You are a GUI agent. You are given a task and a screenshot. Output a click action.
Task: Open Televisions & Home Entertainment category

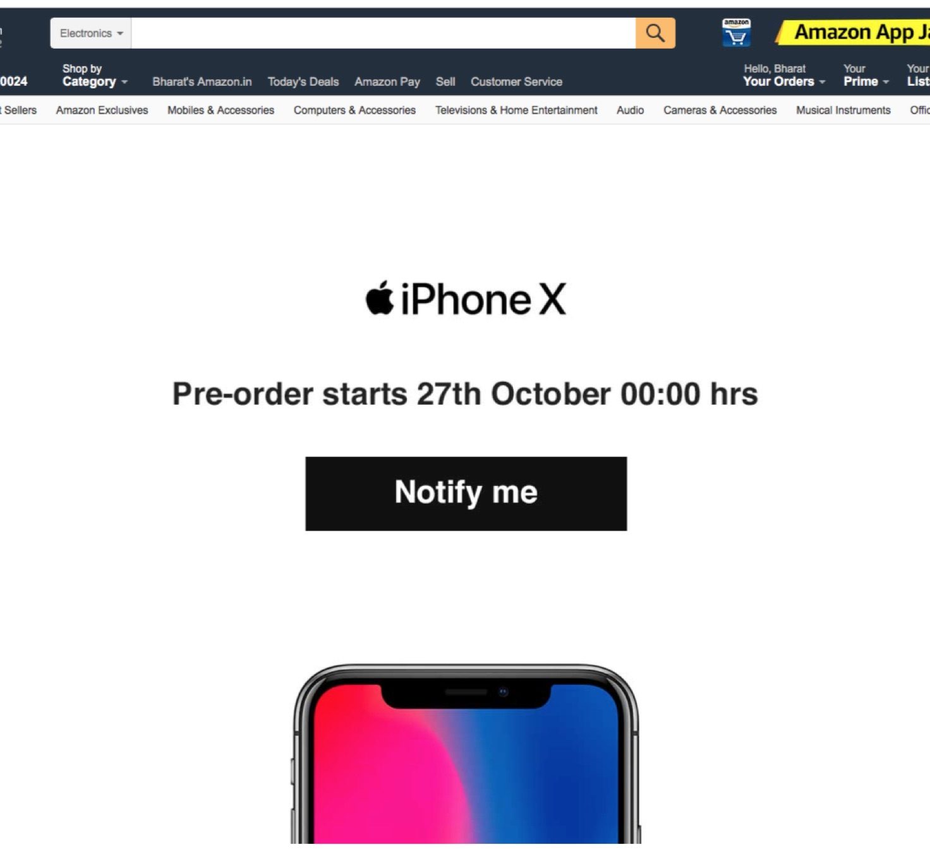[x=516, y=110]
